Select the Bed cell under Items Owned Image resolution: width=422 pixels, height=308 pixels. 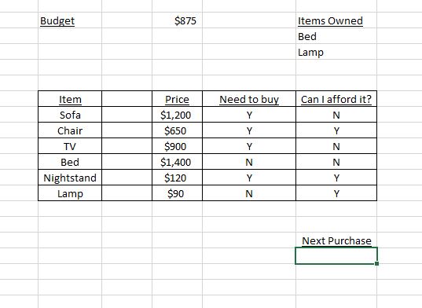(x=336, y=36)
